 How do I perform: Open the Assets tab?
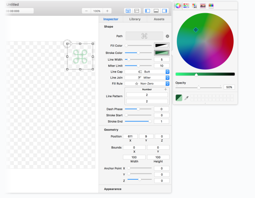tap(159, 19)
